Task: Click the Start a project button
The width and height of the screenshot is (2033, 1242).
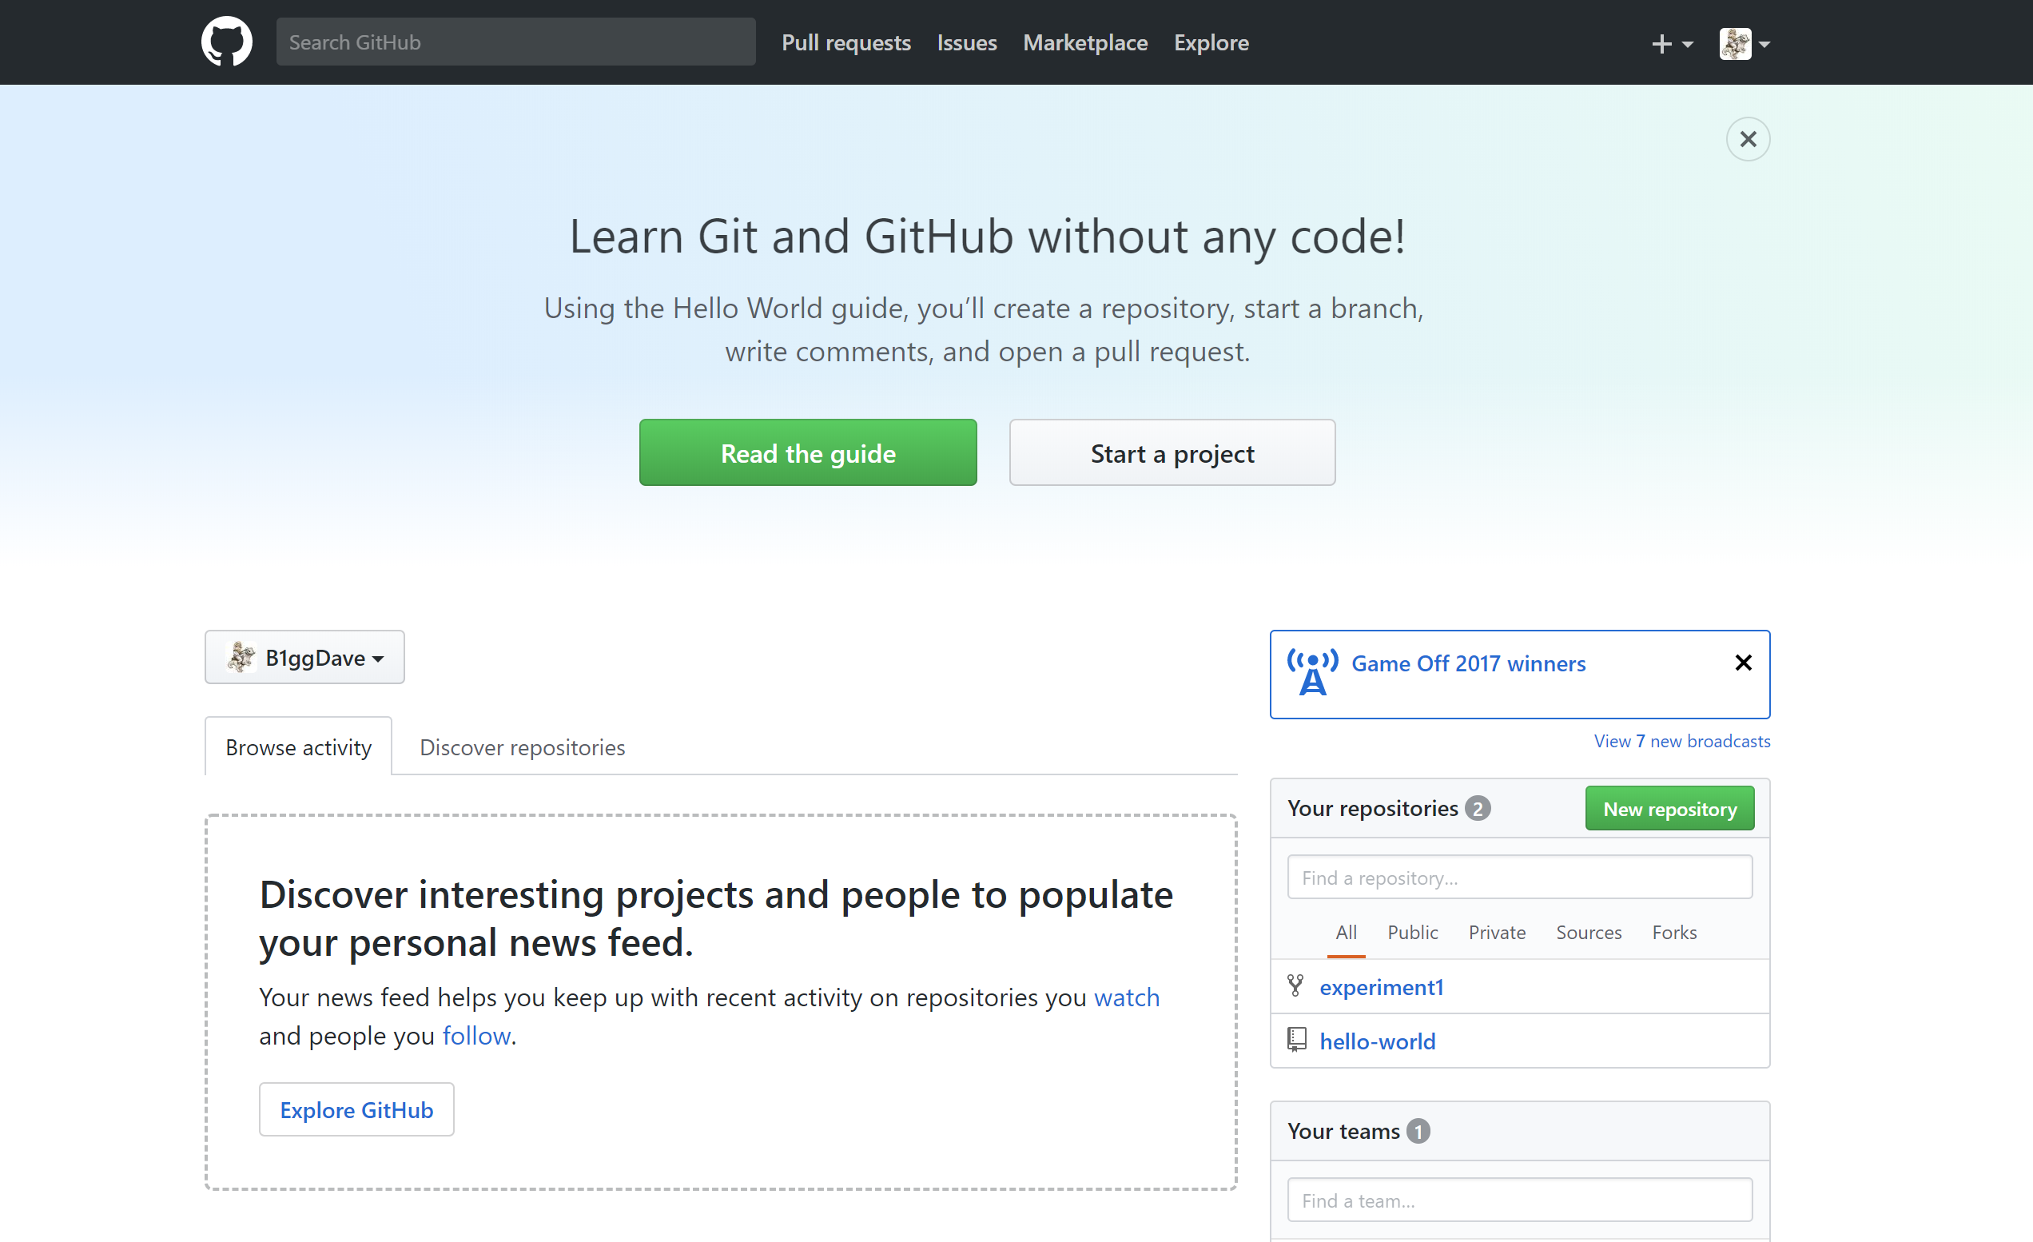Action: coord(1172,452)
